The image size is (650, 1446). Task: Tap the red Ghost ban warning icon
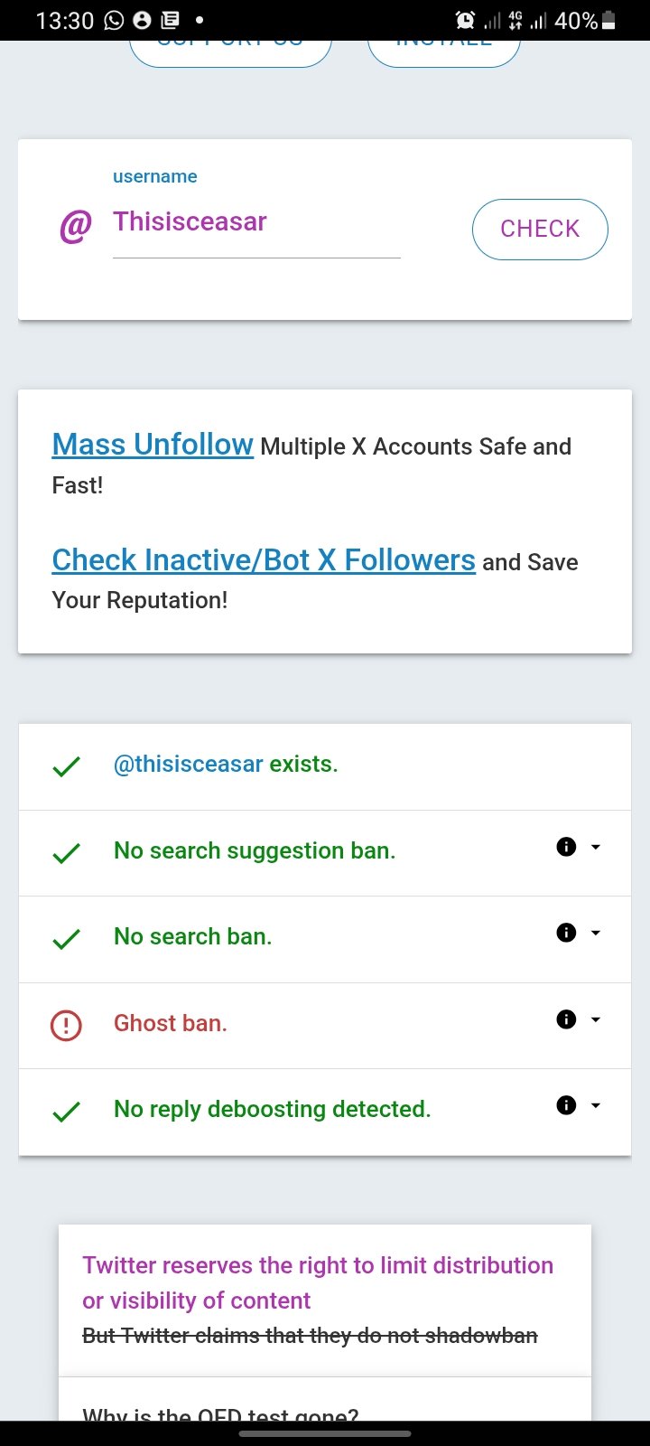(66, 1025)
